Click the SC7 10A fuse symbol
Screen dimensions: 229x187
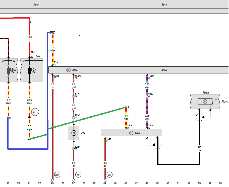coord(29,71)
